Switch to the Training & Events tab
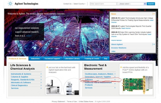161x103 pixels. (x=92, y=58)
